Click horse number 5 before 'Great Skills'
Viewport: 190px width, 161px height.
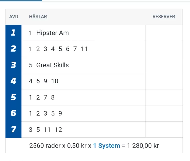31,65
